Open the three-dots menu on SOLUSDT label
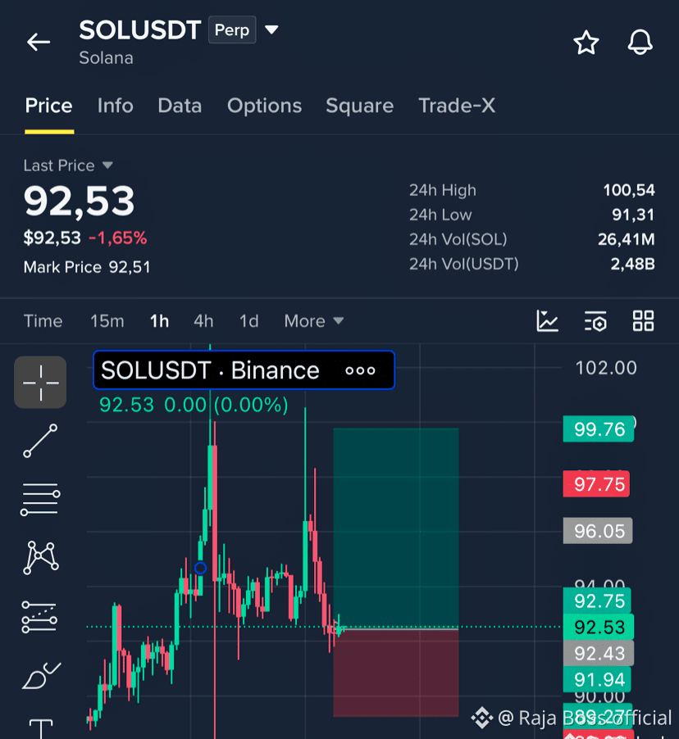This screenshot has width=679, height=739. 360,370
